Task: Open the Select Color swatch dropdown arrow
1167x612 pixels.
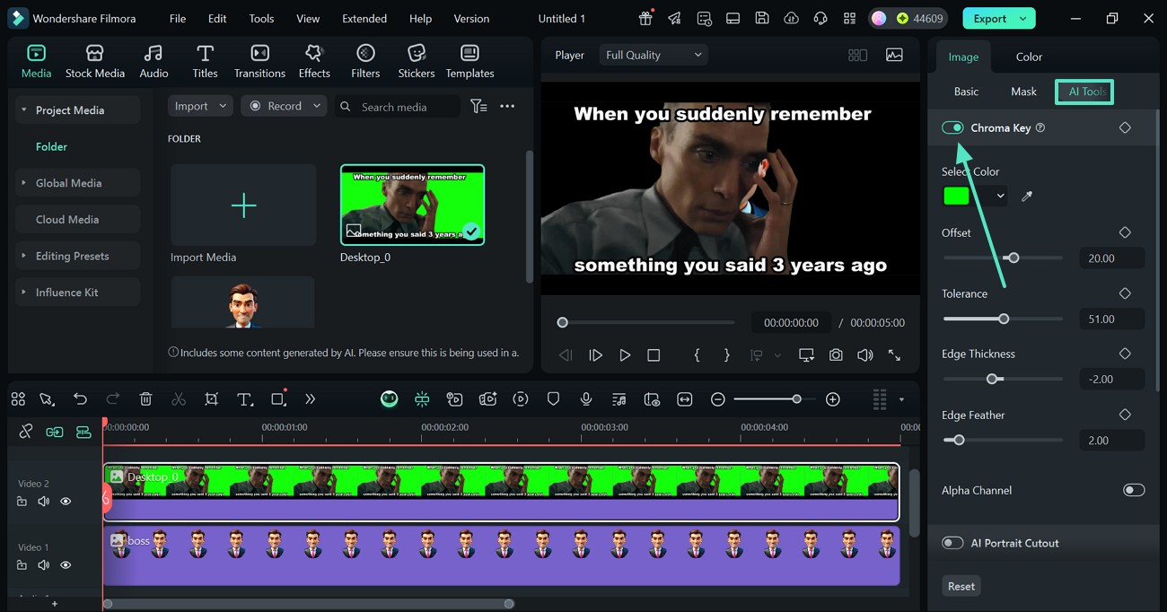Action: tap(1000, 196)
